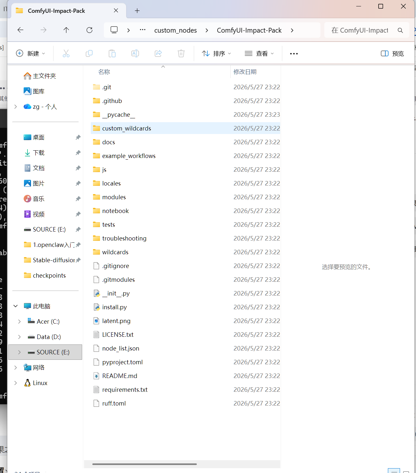Select the modules folder
Image resolution: width=416 pixels, height=473 pixels.
[186, 197]
